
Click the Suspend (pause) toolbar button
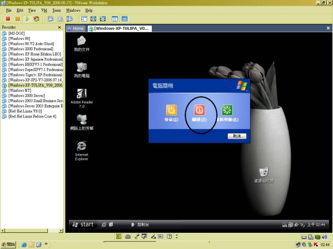[x=17, y=19]
